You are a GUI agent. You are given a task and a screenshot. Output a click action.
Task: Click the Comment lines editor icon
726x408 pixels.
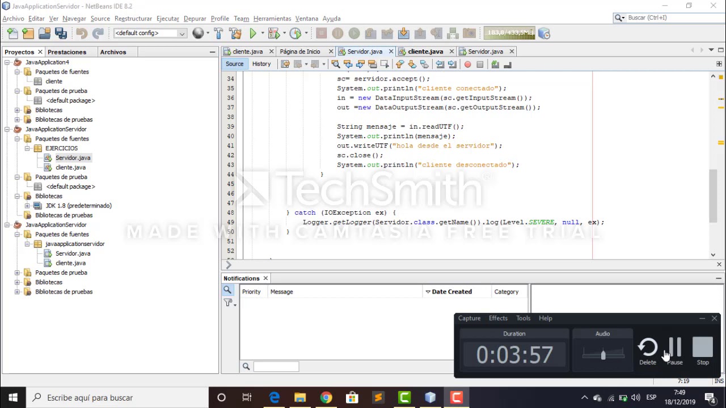[x=495, y=64]
